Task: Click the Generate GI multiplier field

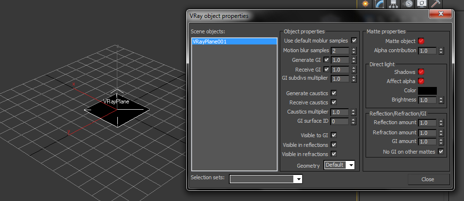Action: (x=340, y=60)
